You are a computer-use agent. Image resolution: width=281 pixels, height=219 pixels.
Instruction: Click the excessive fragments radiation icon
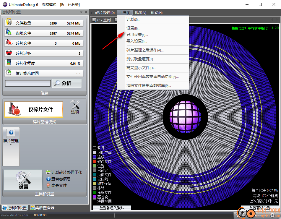[9, 53]
